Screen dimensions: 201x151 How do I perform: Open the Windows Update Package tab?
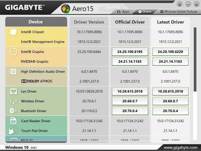pyautogui.click(x=179, y=12)
